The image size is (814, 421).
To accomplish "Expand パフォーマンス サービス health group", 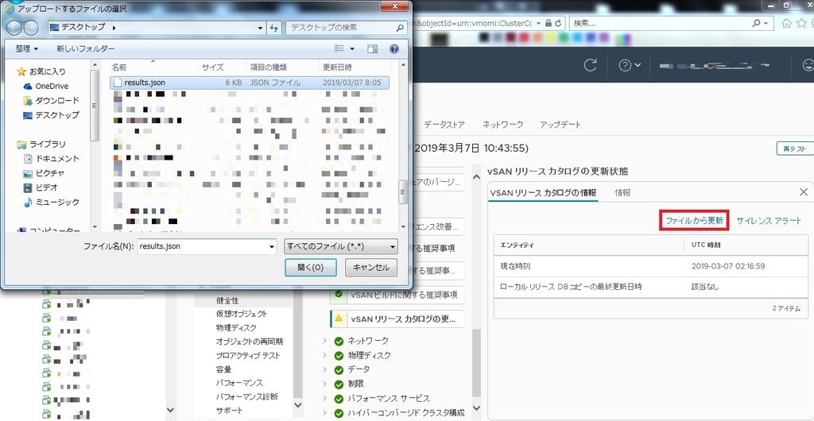I will click(325, 399).
